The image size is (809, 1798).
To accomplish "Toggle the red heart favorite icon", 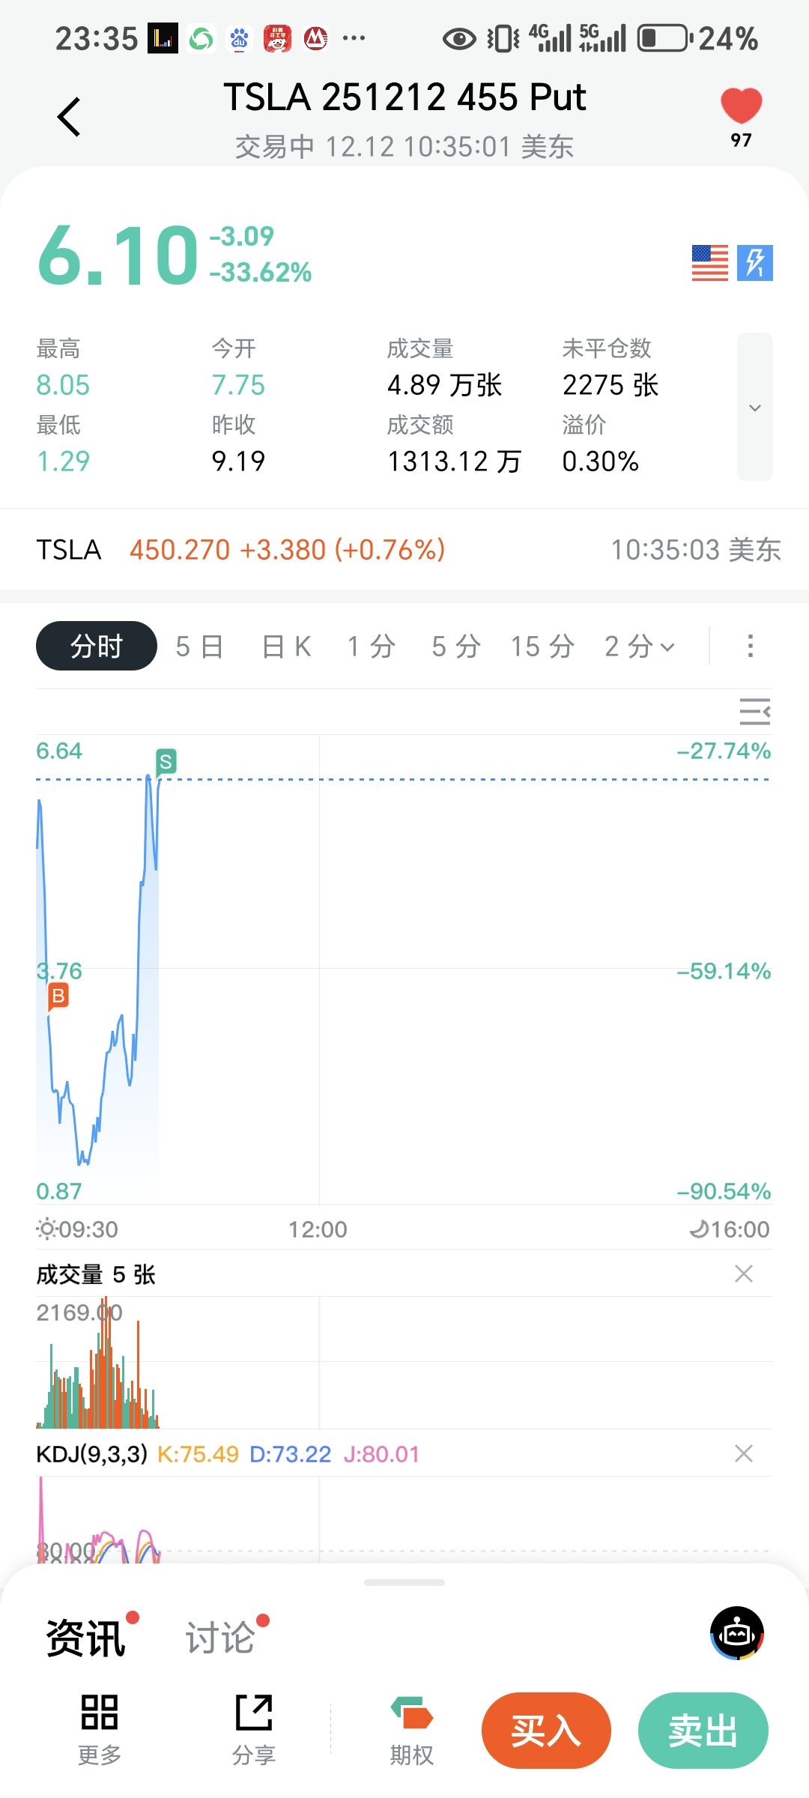I will click(741, 106).
